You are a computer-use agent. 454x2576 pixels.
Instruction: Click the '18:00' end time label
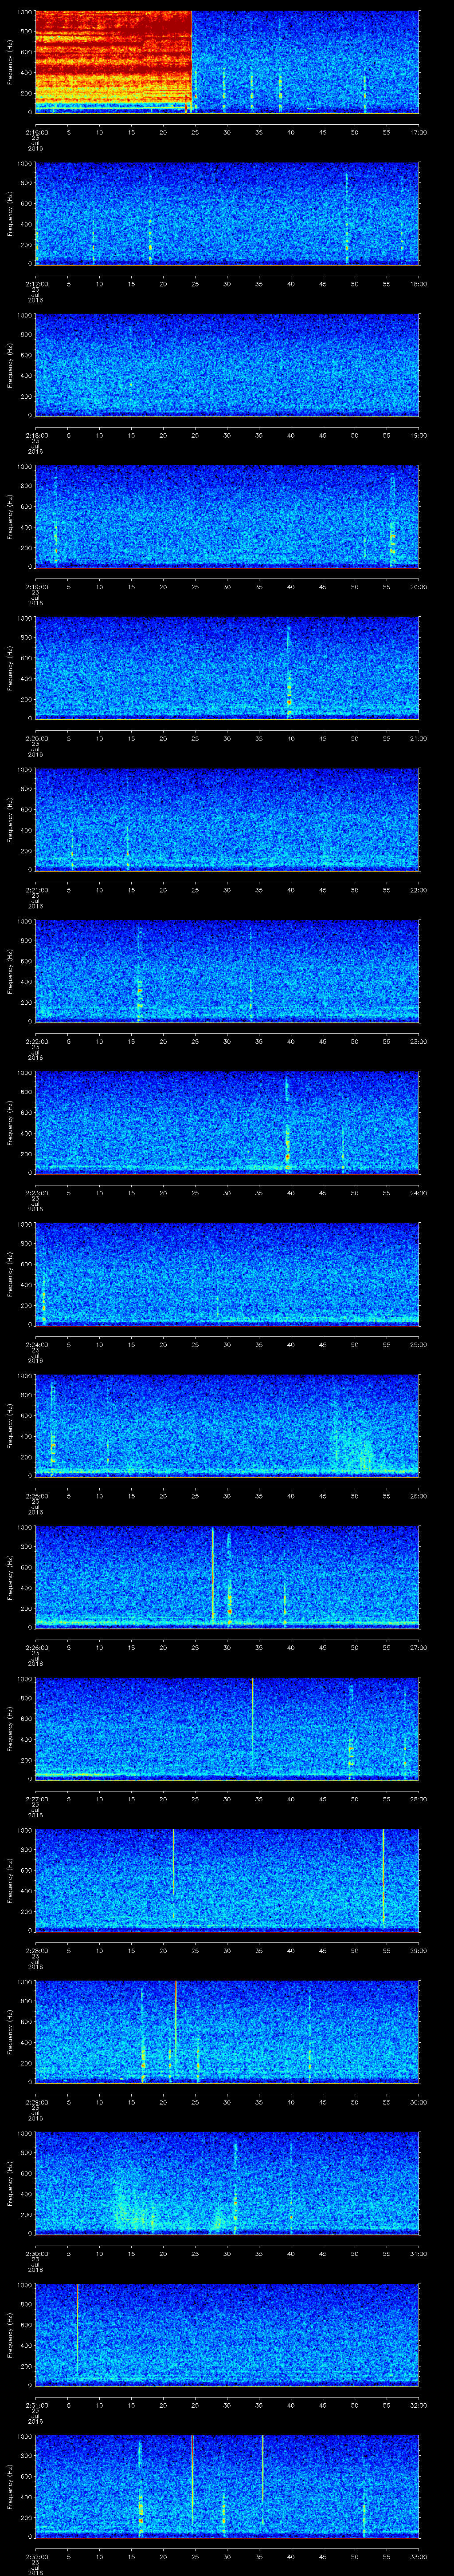[418, 284]
